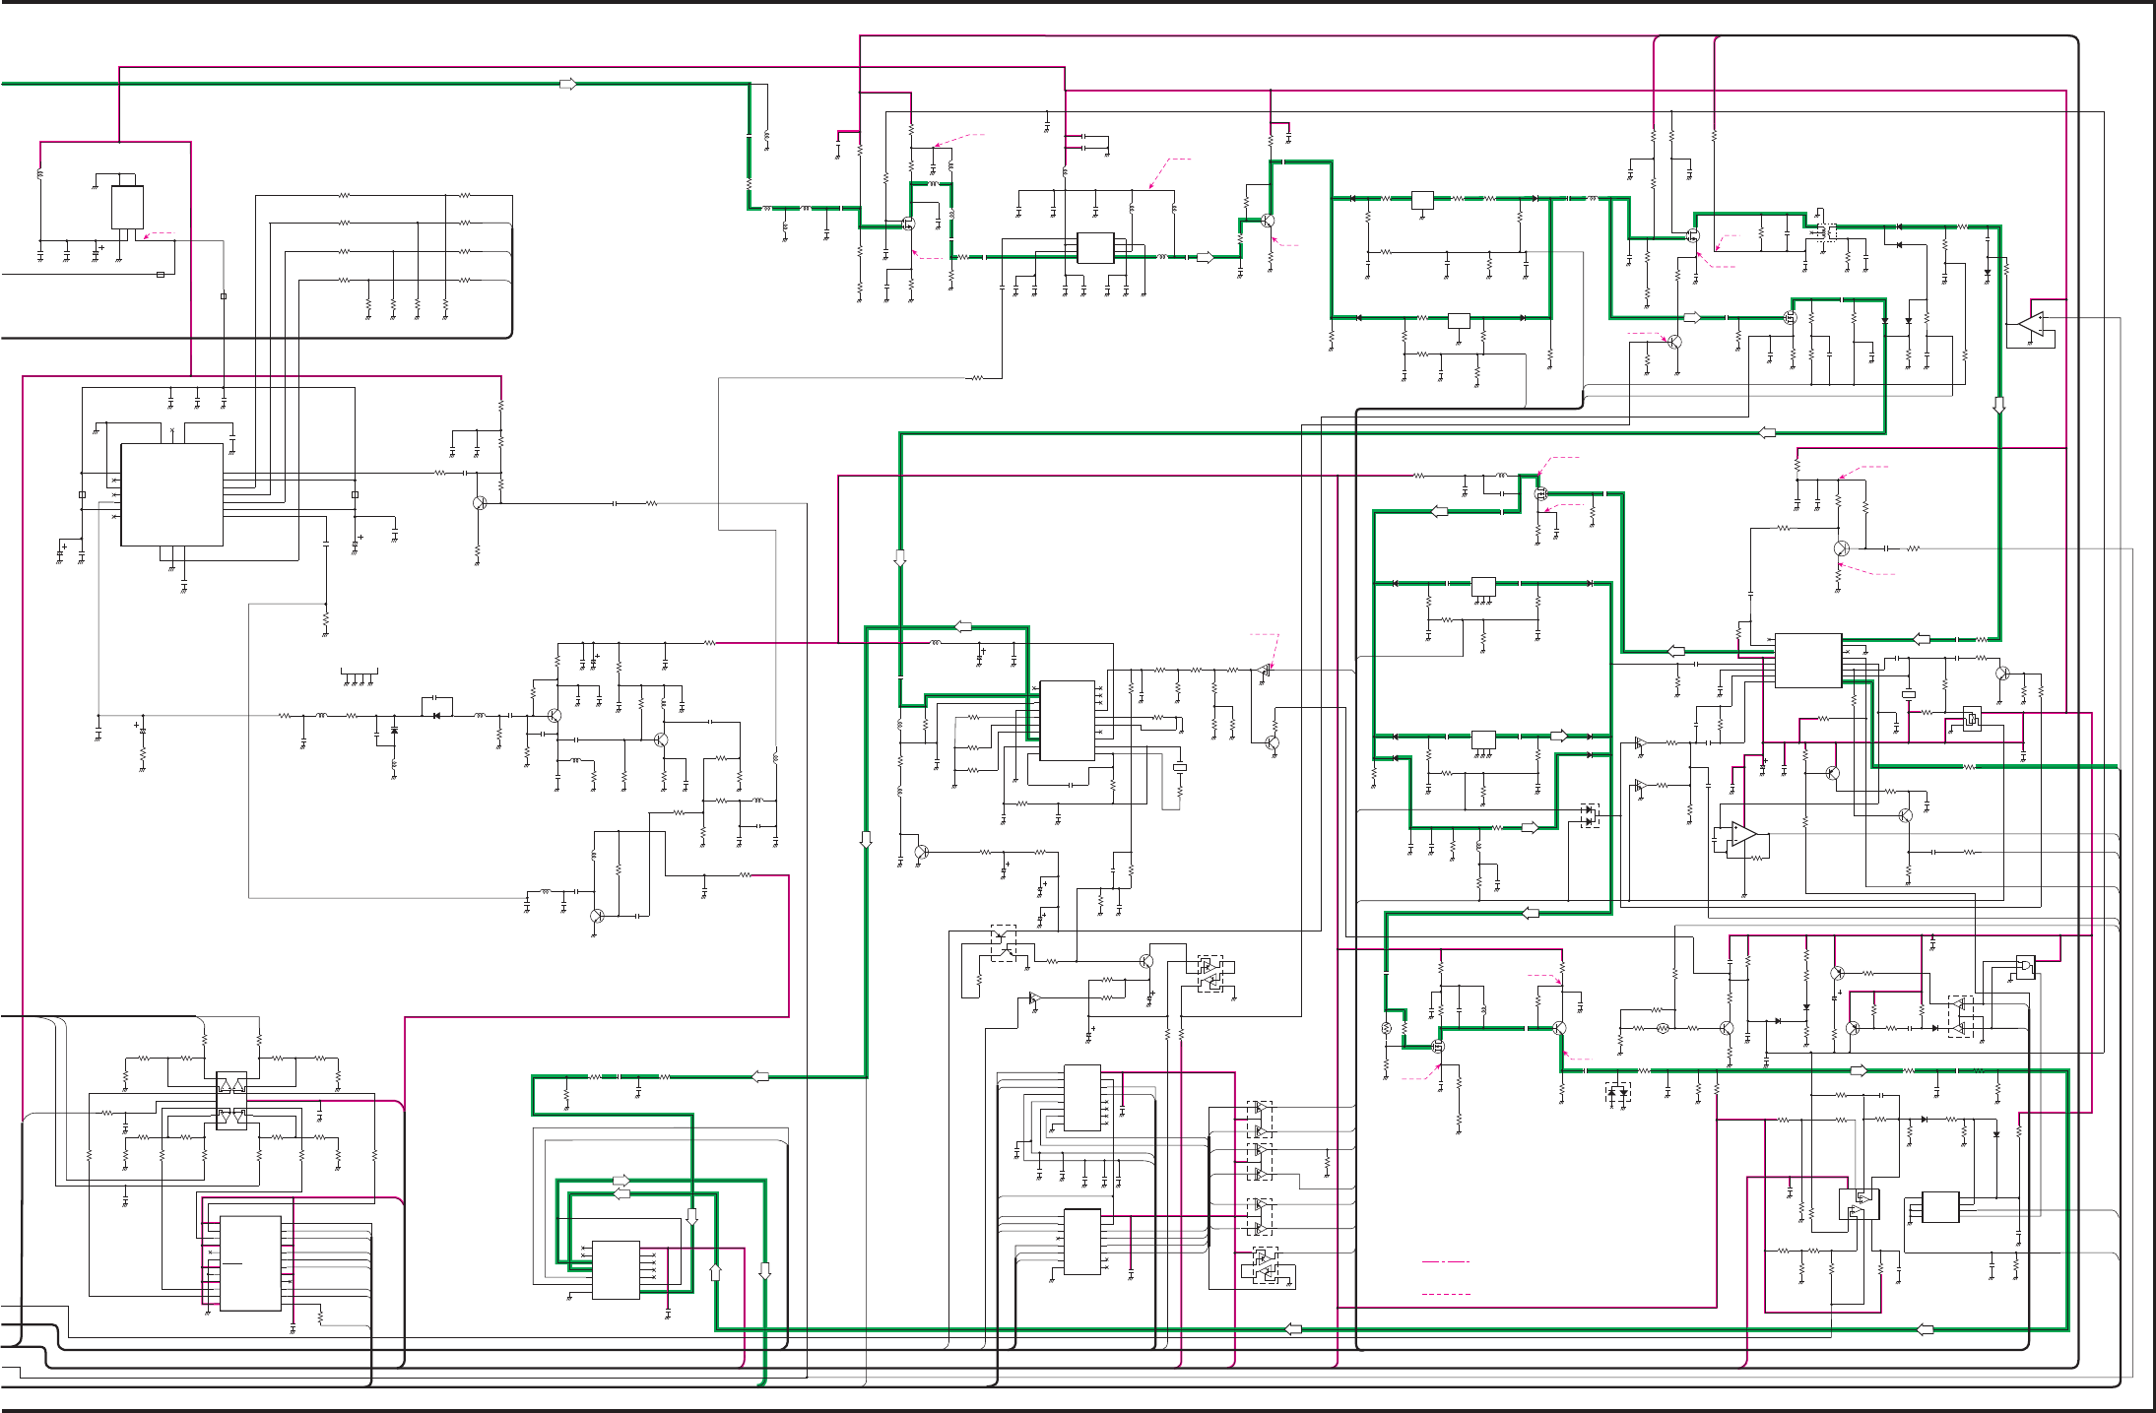This screenshot has height=1413, width=2156.
Task: Click the AND gate symbol at lower right
Action: 2025,967
